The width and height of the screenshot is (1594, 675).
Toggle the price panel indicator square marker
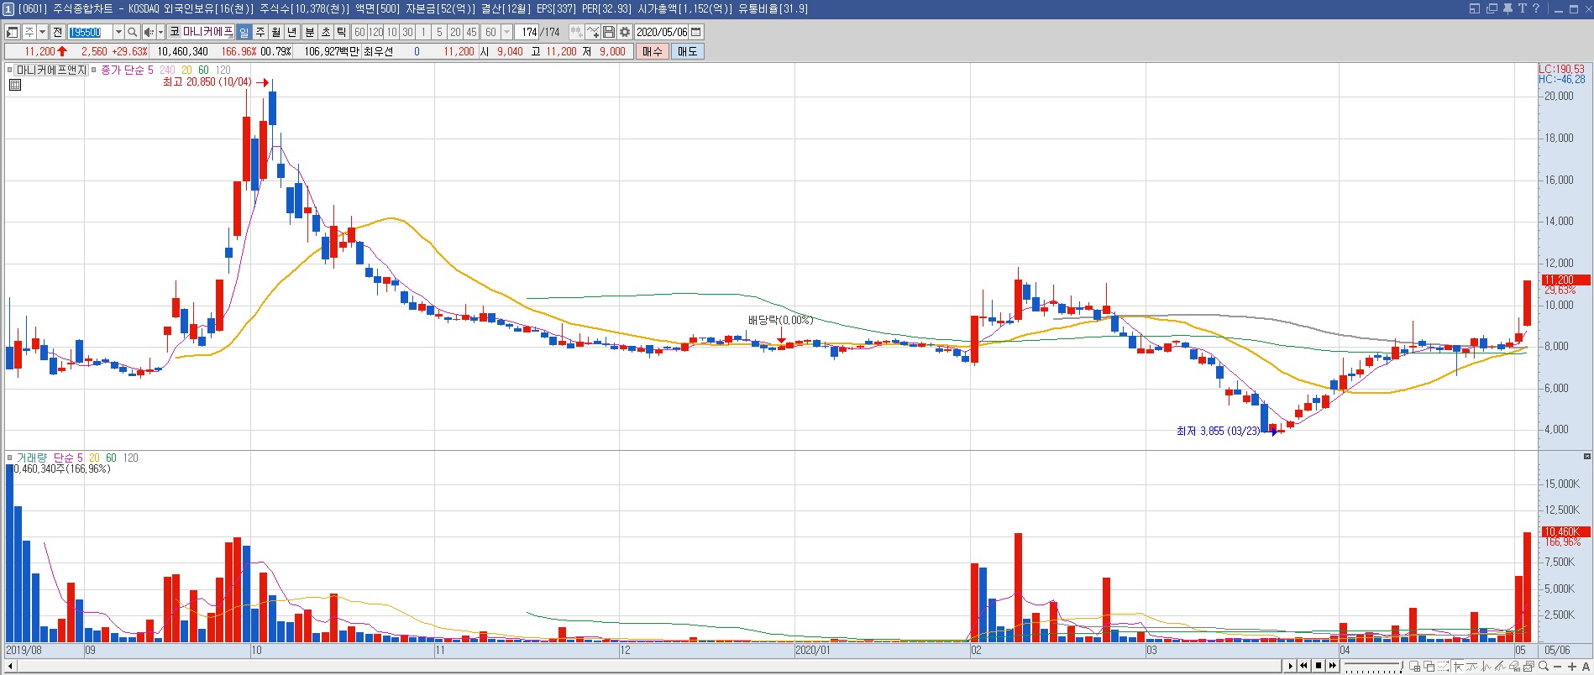point(10,70)
